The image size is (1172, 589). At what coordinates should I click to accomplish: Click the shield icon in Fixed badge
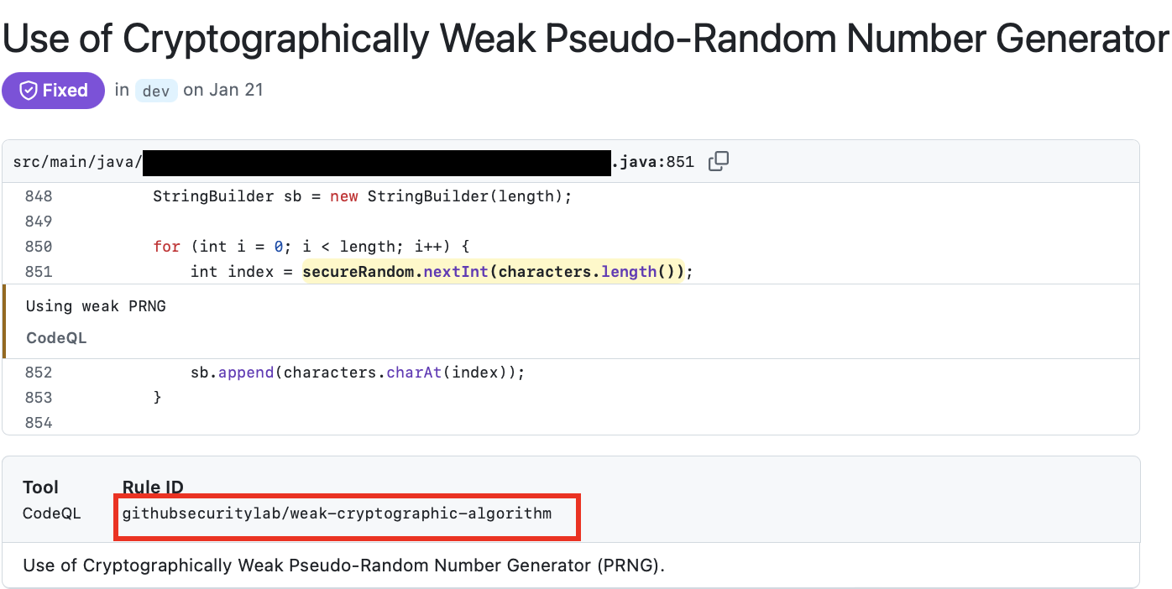pos(29,91)
